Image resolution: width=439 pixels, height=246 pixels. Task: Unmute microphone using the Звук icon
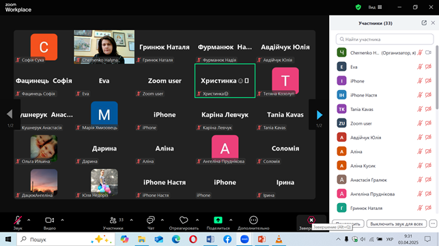click(18, 220)
